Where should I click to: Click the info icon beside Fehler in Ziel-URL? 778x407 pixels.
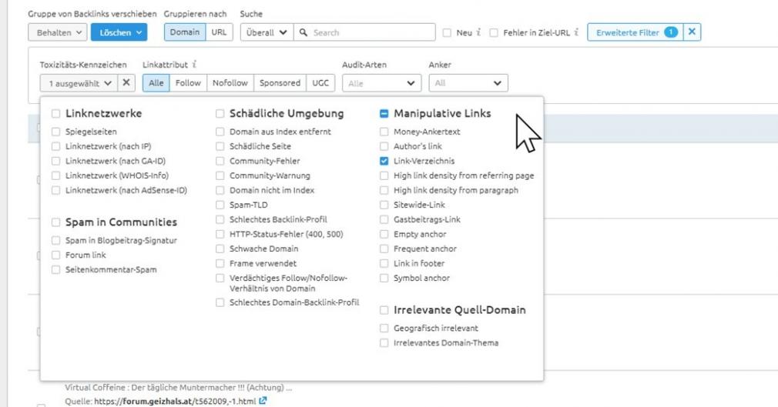point(576,32)
